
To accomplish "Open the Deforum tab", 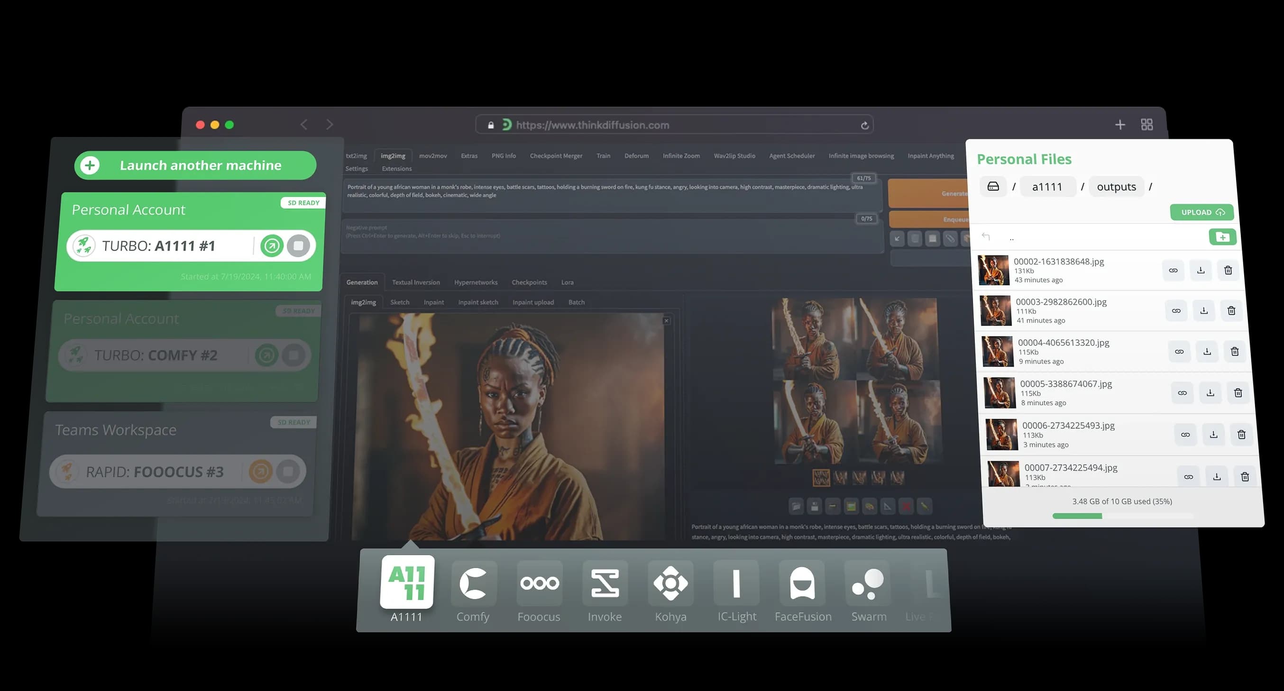I will pos(636,156).
